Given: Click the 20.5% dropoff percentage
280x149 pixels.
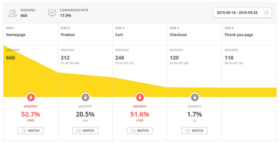Looking at the screenshot, I should click(x=85, y=114).
